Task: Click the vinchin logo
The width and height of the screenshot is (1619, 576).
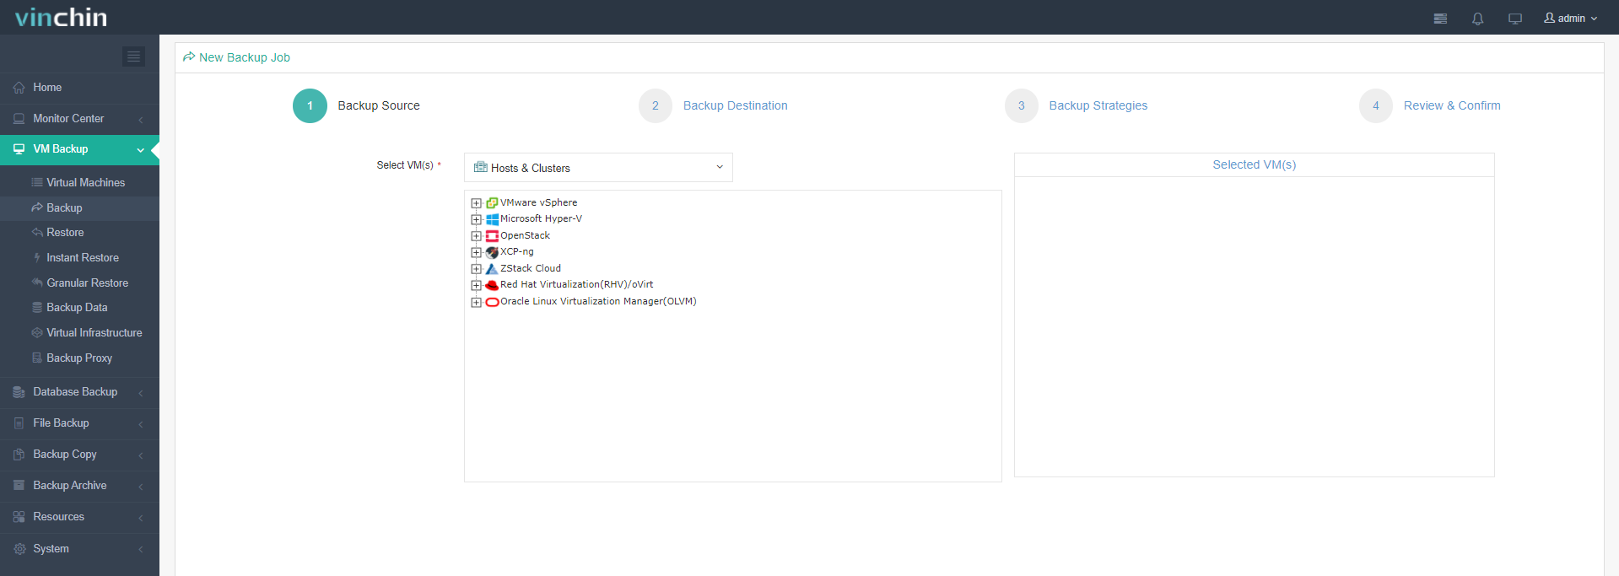Action: [x=61, y=17]
